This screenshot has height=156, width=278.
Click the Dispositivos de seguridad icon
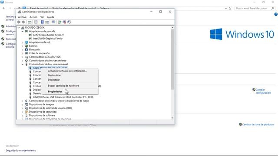[x=26, y=112]
